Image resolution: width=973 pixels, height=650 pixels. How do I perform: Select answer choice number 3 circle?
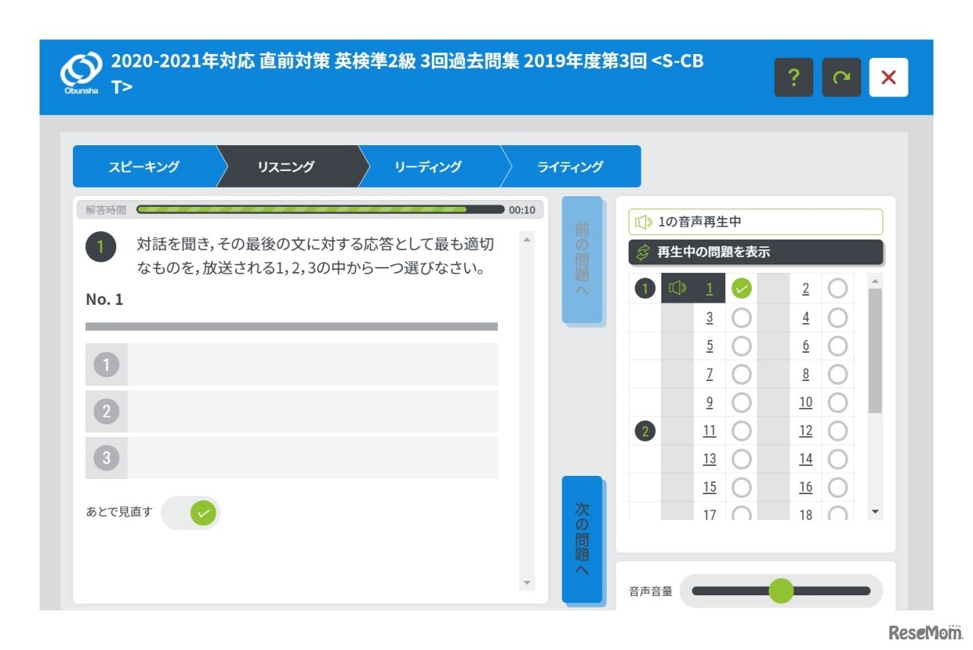[106, 458]
